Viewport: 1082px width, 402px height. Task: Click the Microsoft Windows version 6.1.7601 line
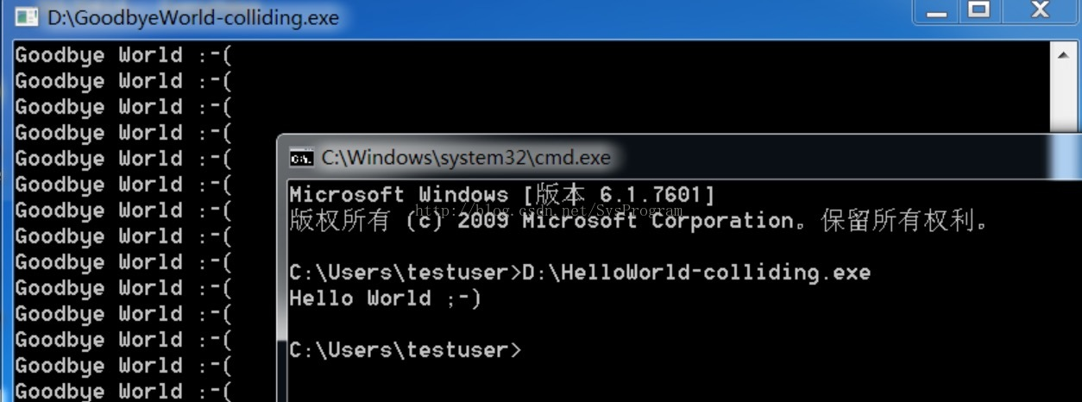pyautogui.click(x=502, y=195)
